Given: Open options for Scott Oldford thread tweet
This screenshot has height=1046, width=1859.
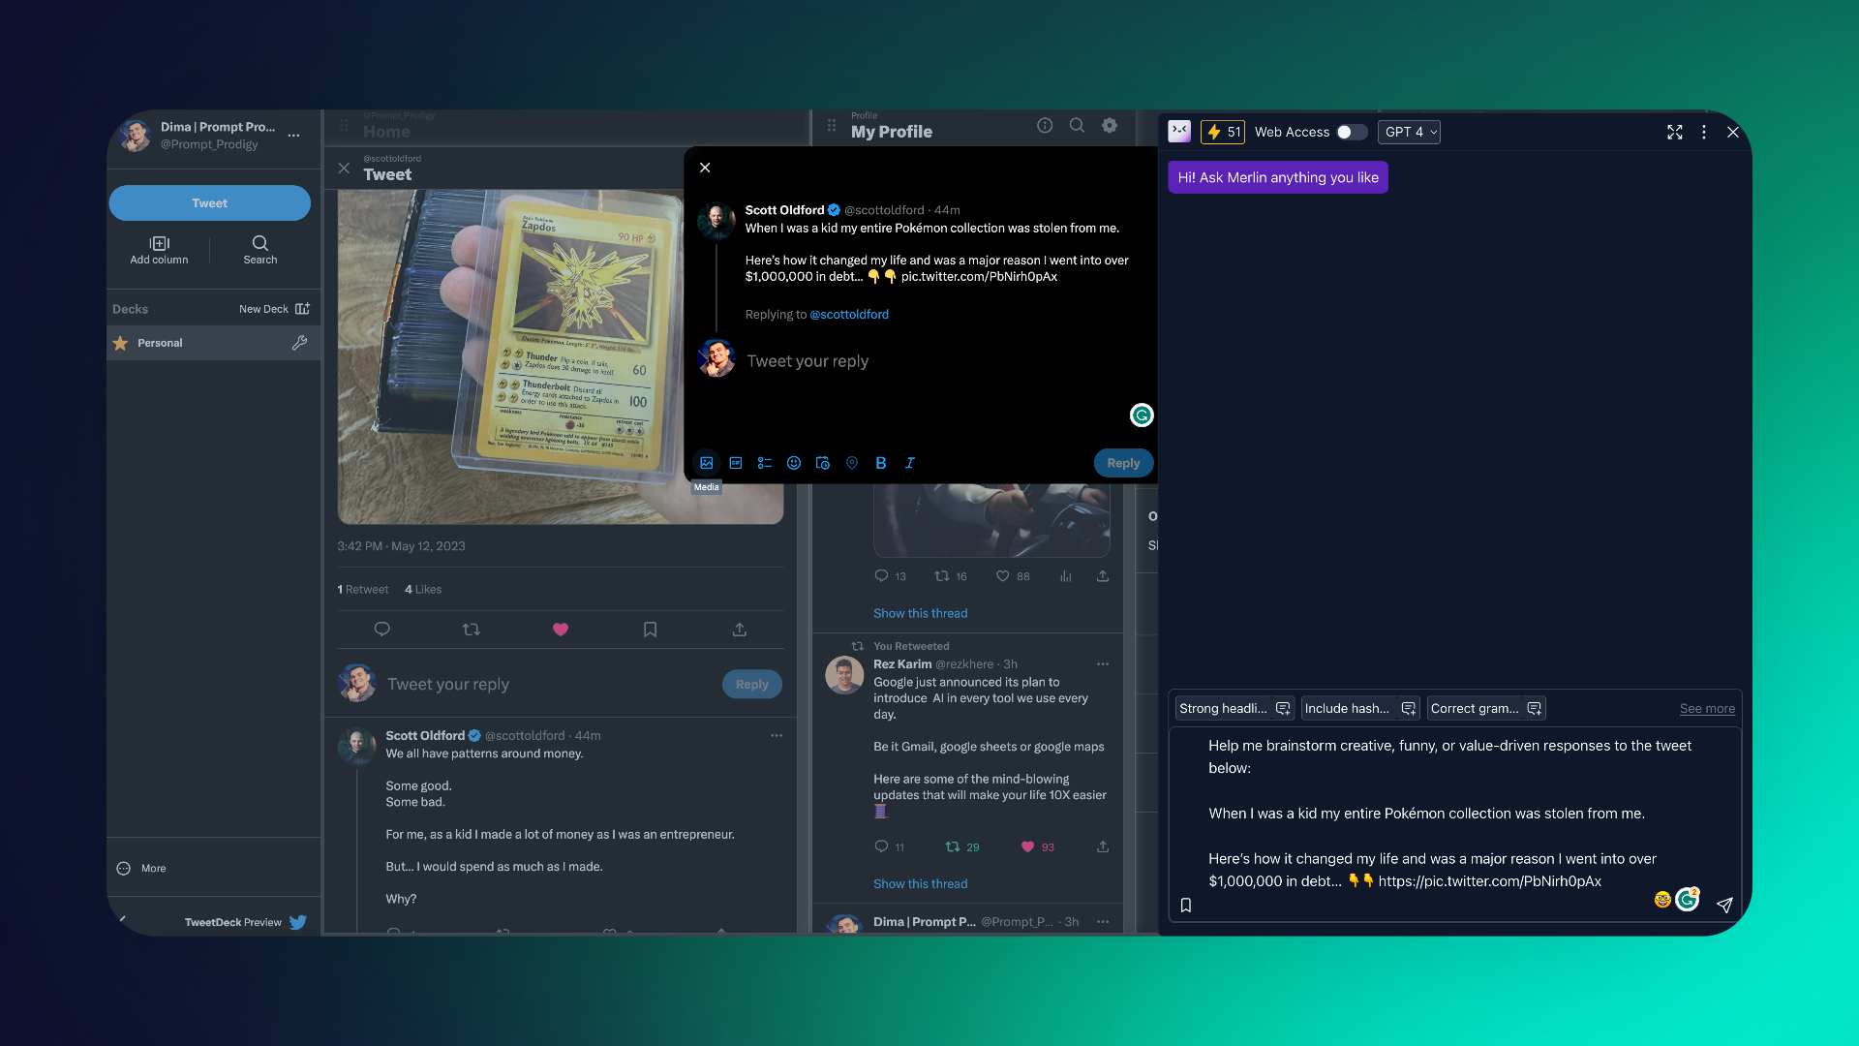Looking at the screenshot, I should (x=777, y=736).
